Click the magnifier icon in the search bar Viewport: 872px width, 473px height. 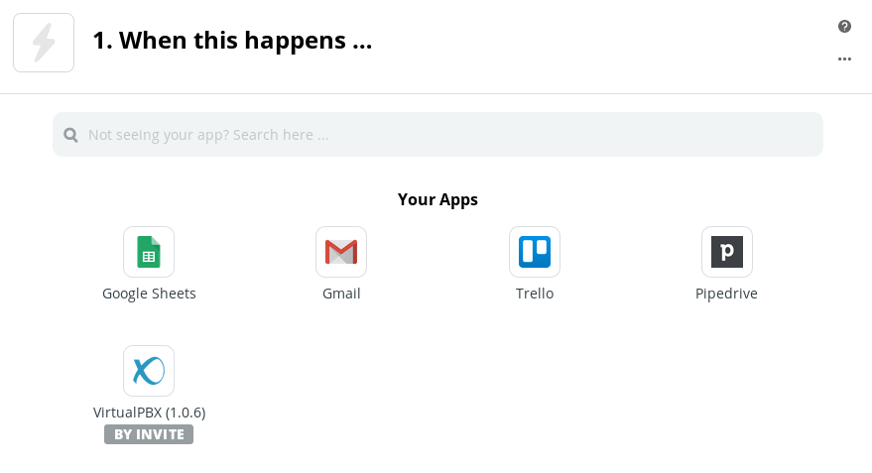coord(70,135)
